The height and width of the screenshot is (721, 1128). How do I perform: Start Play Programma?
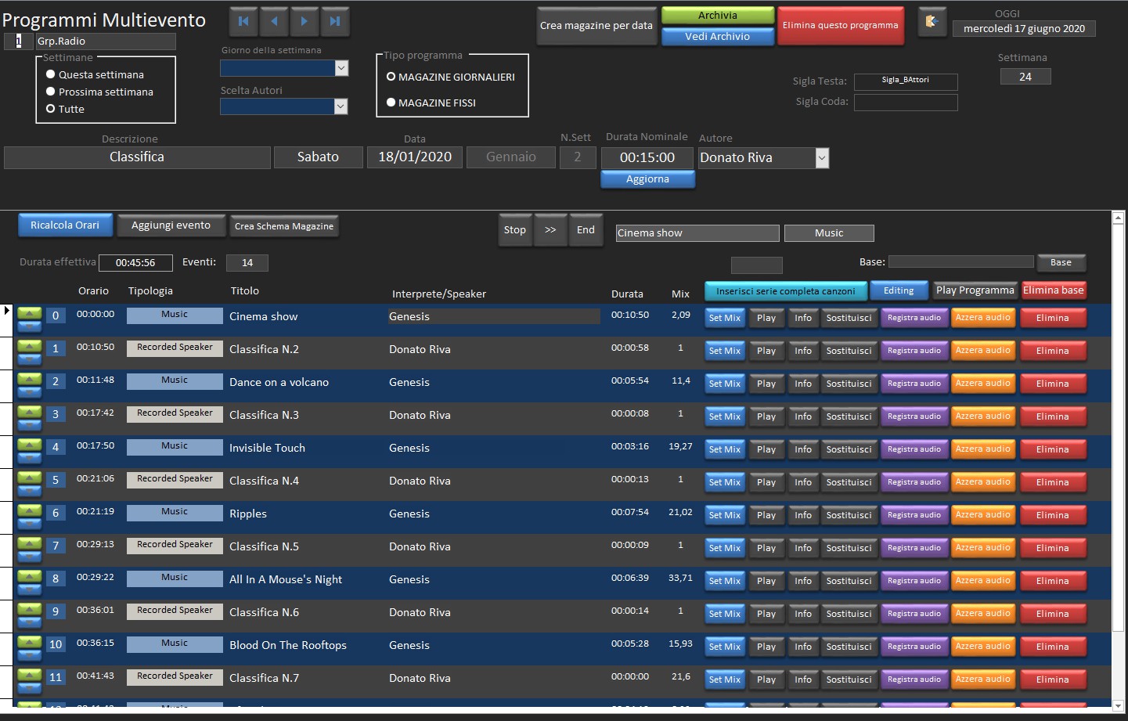tap(975, 290)
